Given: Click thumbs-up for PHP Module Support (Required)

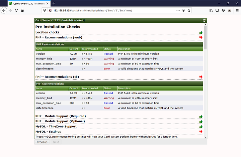Looking at the screenshot, I should 201,117.
